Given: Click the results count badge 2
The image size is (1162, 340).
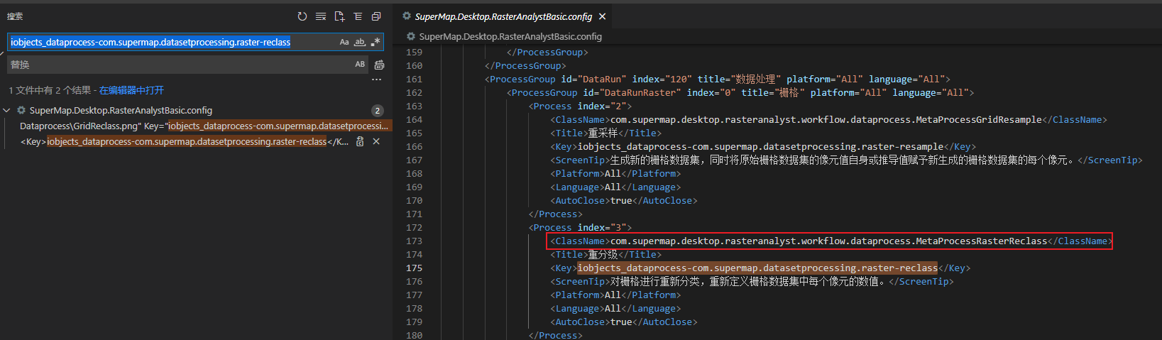Looking at the screenshot, I should pyautogui.click(x=378, y=110).
